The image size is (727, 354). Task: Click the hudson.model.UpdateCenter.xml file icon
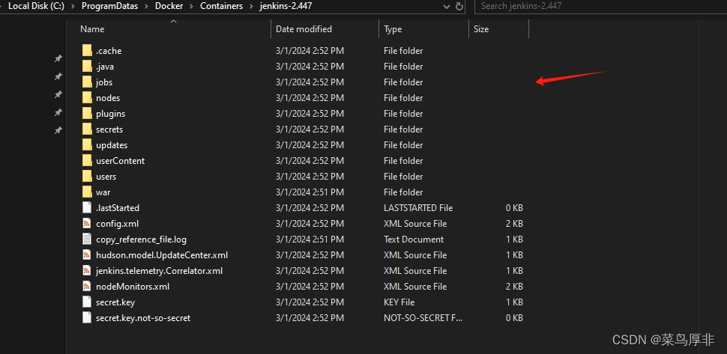click(87, 255)
